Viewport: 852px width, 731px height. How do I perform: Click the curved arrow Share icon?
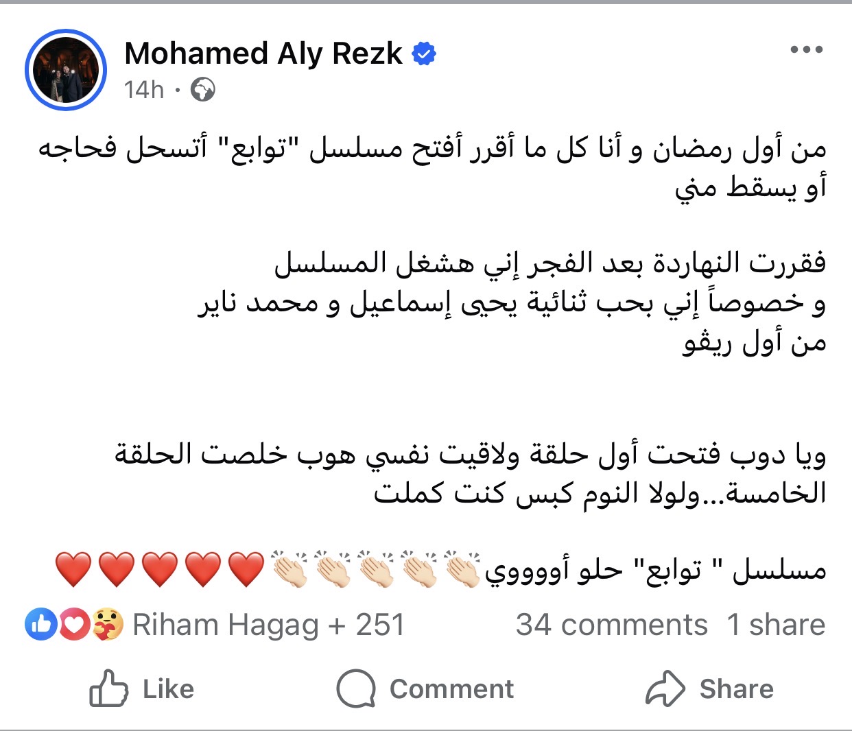click(x=665, y=688)
